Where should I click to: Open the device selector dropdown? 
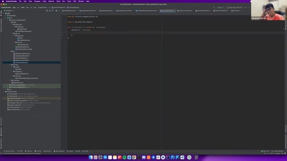point(235,8)
